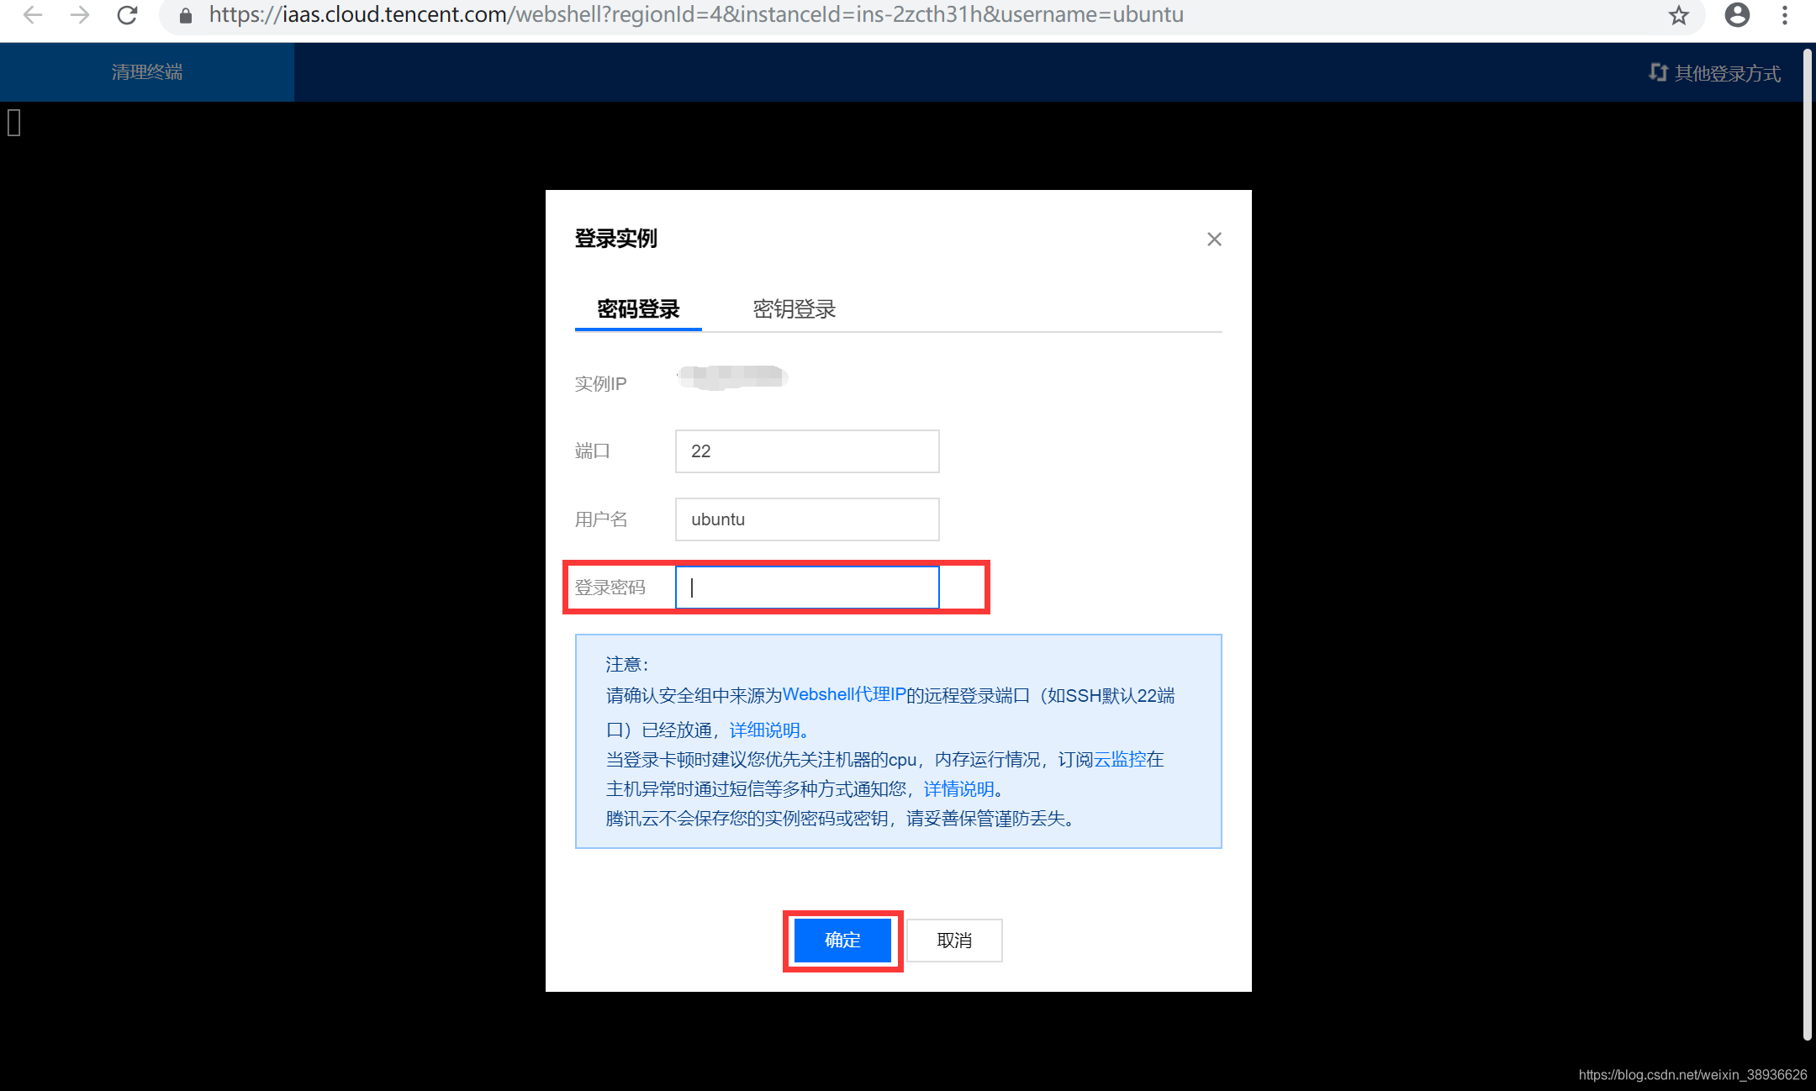Go back with browser back arrow
The height and width of the screenshot is (1091, 1816).
pyautogui.click(x=33, y=15)
